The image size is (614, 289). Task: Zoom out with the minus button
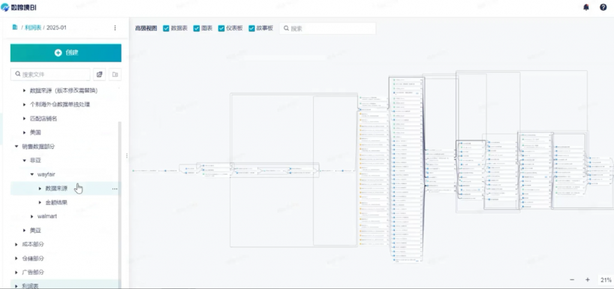click(x=572, y=279)
